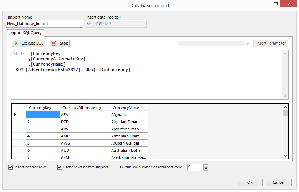299x192 pixels.
Task: Toggle Insert header row checkbox
Action: coord(11,167)
